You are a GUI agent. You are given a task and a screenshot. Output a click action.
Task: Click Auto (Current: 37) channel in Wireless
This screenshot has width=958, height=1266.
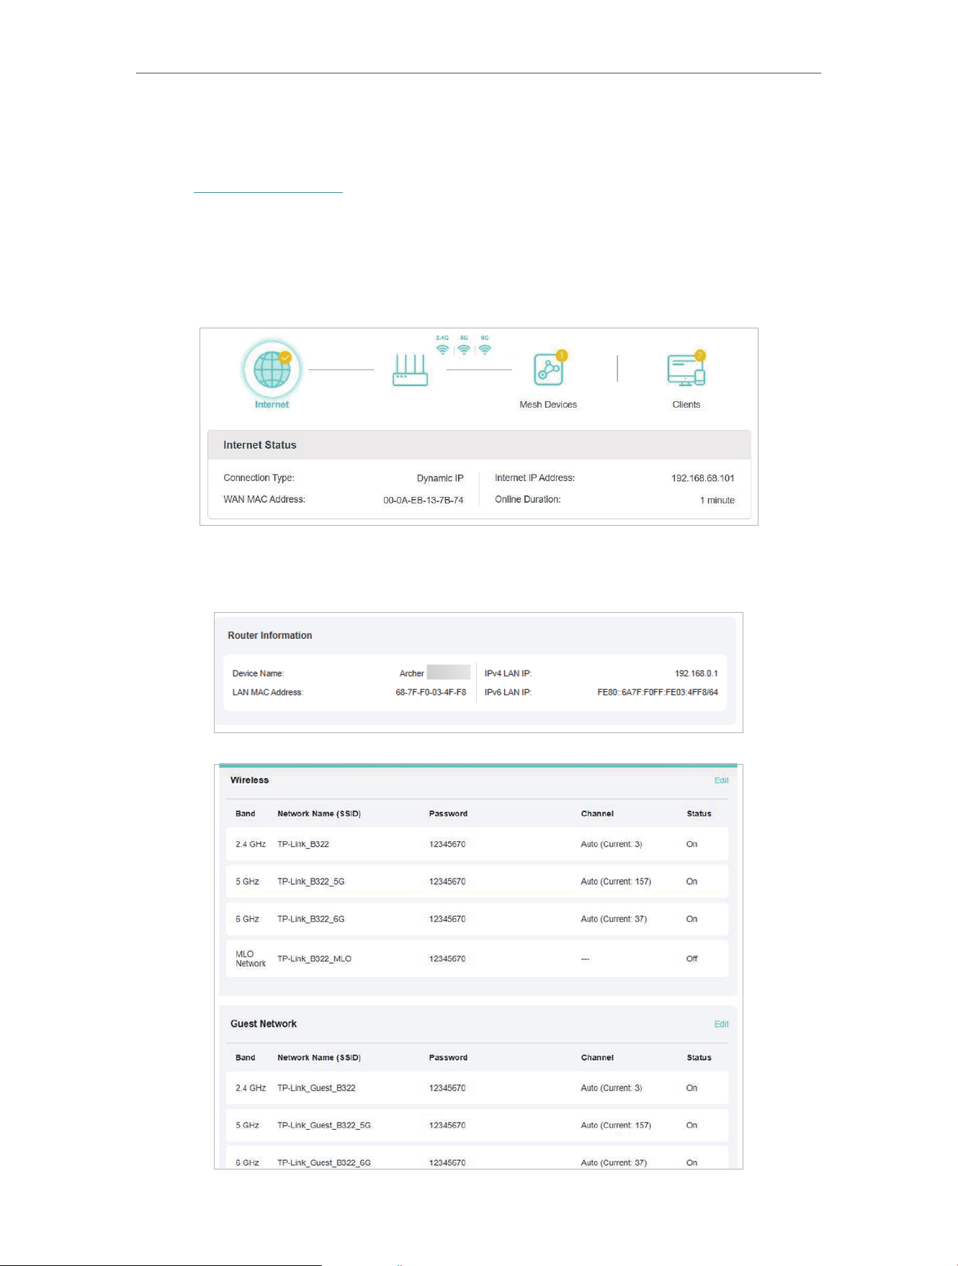tap(614, 919)
